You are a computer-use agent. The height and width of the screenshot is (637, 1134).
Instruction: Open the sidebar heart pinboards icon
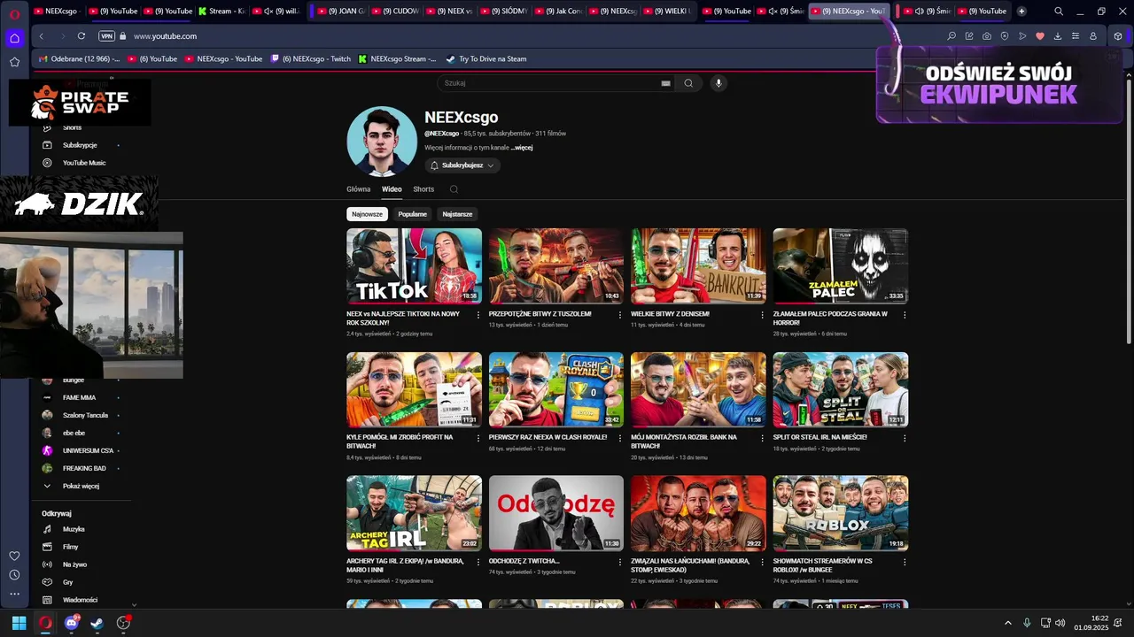pyautogui.click(x=14, y=556)
